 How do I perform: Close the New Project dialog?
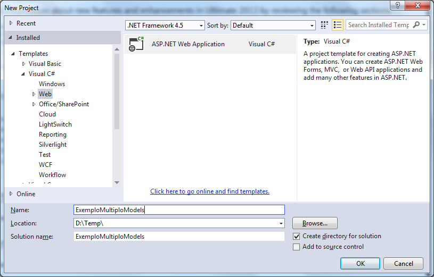[x=417, y=5]
